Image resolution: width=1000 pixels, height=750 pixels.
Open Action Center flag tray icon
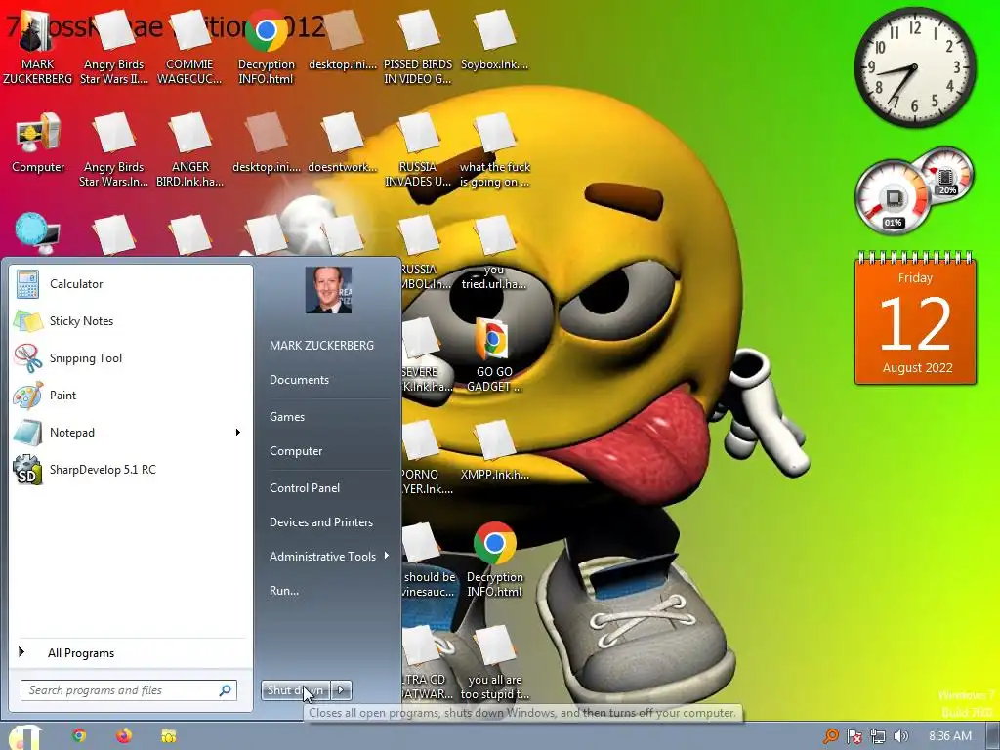854,736
